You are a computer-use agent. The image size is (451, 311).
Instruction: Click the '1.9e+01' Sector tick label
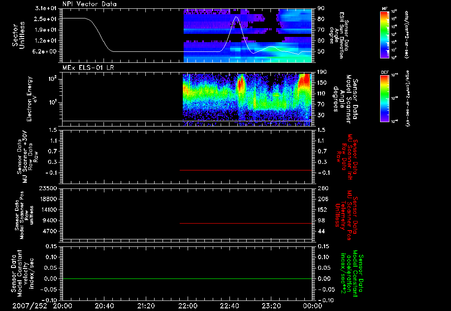pos(46,30)
